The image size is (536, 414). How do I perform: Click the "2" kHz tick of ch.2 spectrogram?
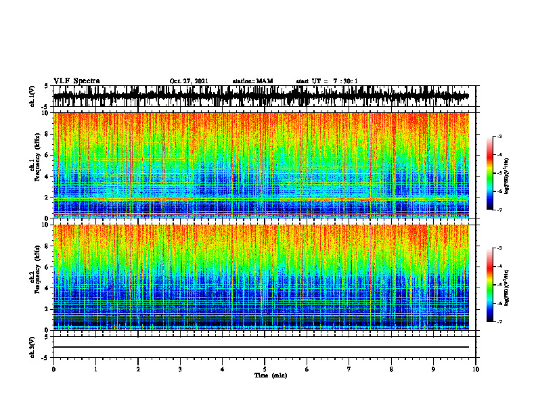[x=47, y=309]
